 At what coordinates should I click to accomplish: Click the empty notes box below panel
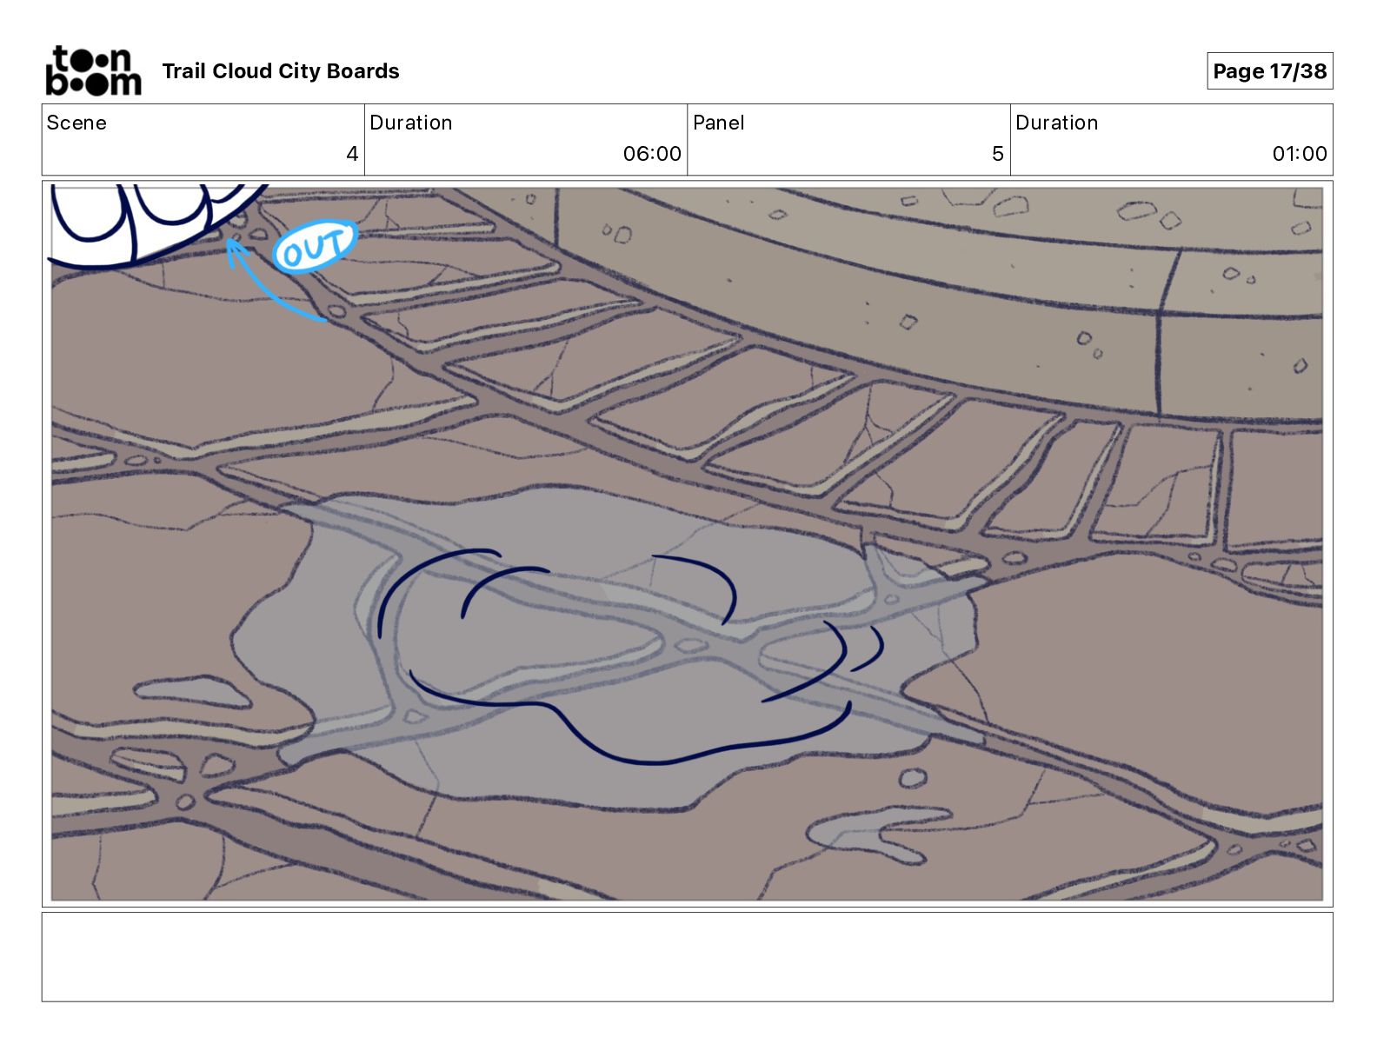click(x=687, y=956)
